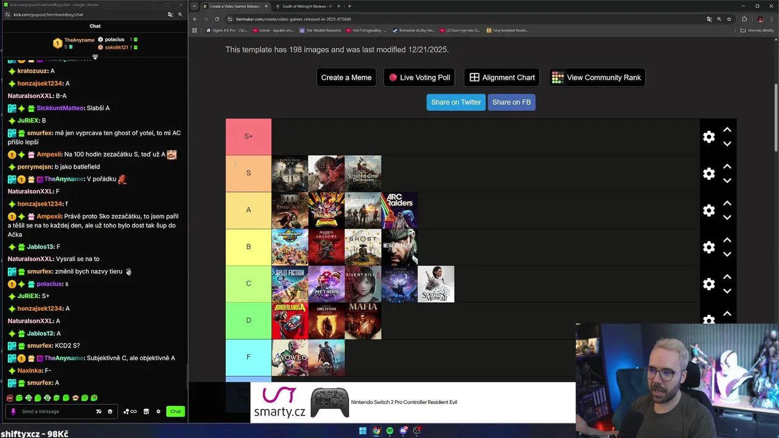Viewport: 779px width, 438px height.
Task: Select the South of Midnight image in C tier
Action: pyautogui.click(x=436, y=284)
